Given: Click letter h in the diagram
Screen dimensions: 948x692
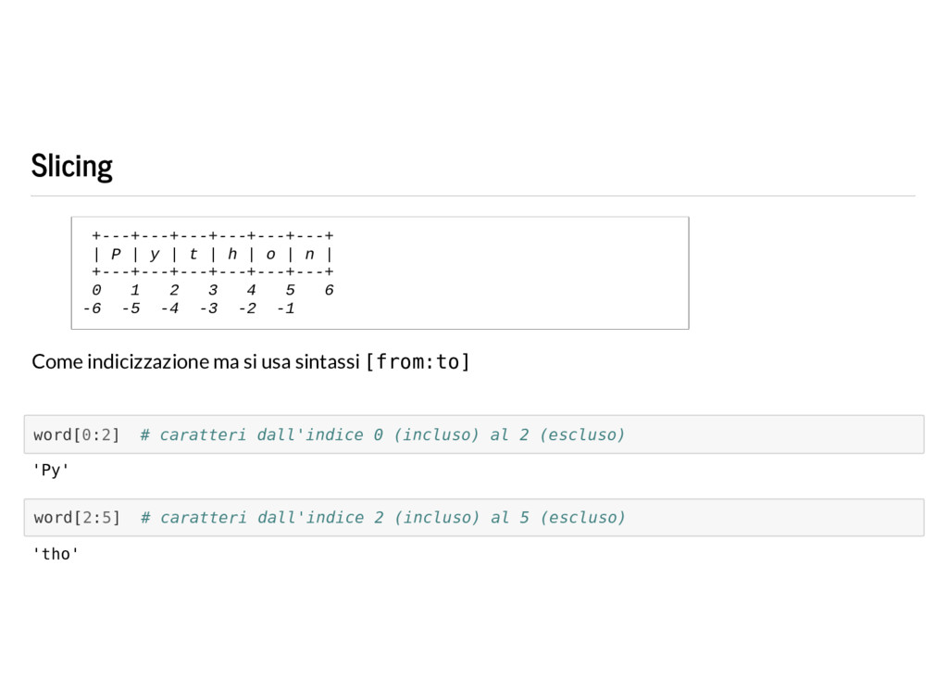Looking at the screenshot, I should (232, 254).
